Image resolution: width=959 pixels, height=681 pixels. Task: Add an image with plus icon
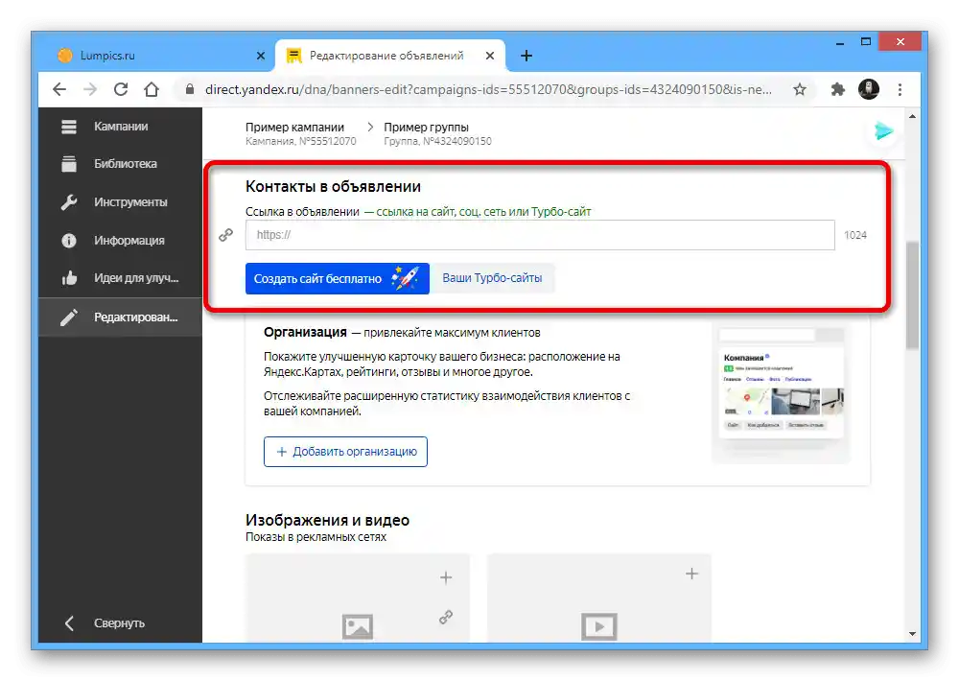[446, 577]
